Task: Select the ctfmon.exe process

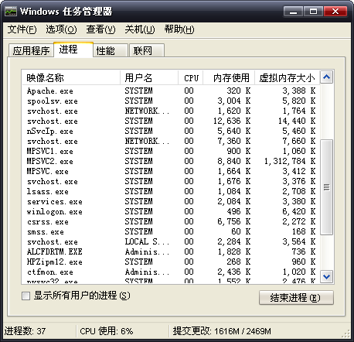Action: coord(171,272)
